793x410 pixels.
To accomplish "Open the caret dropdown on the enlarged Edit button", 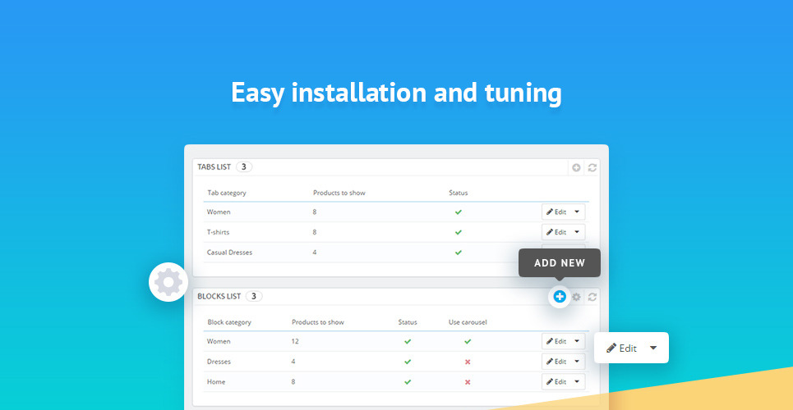I will (653, 348).
